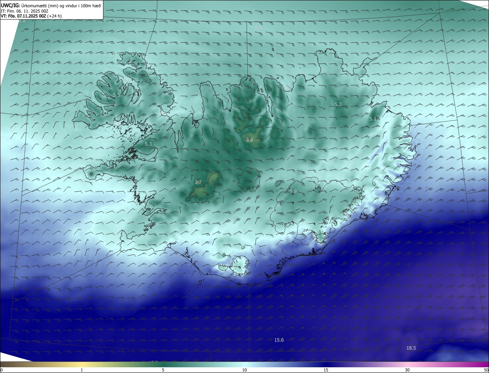Click the 5.5 value over the Westfjords
489x373 pixels.
click(x=117, y=94)
